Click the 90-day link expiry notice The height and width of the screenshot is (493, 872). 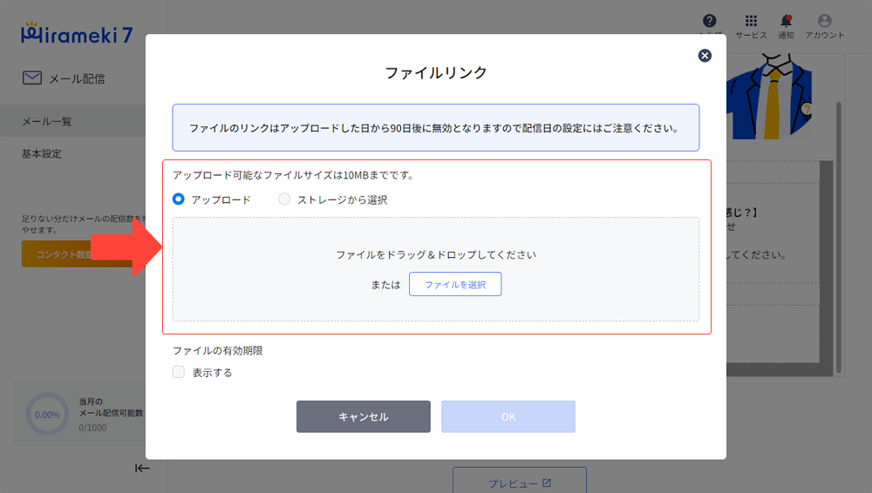point(435,128)
